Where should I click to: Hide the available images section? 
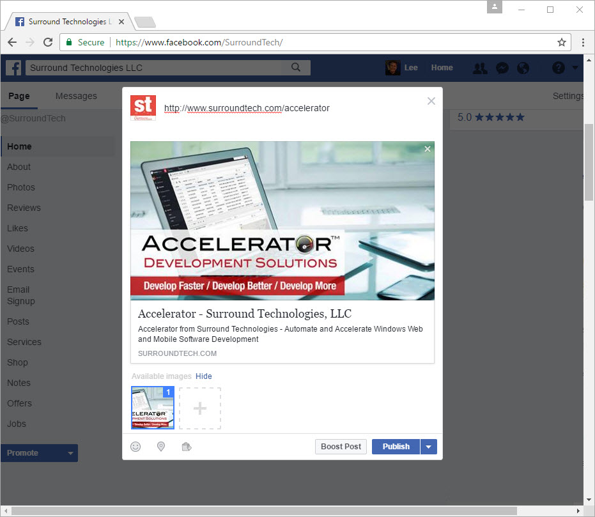204,376
